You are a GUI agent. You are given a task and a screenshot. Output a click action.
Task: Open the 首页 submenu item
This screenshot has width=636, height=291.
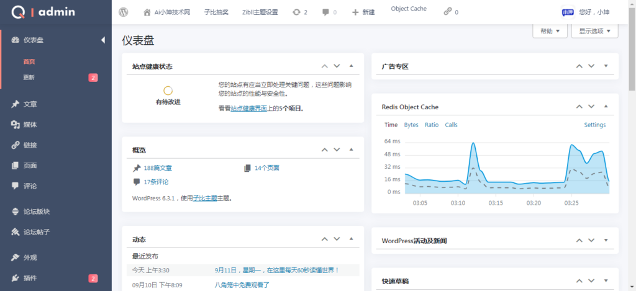[x=29, y=61]
